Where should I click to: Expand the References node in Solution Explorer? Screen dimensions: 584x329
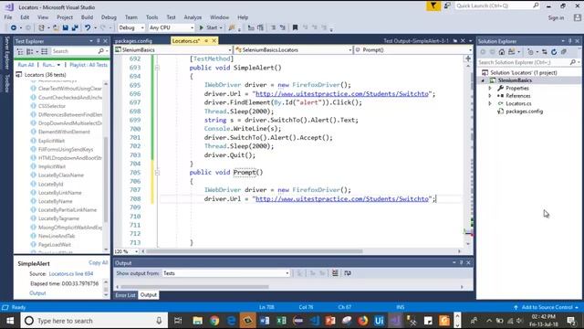point(490,96)
